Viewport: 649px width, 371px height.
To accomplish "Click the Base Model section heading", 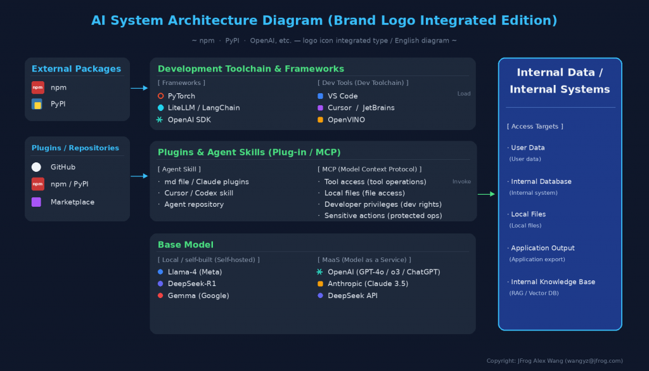I will click(x=186, y=245).
